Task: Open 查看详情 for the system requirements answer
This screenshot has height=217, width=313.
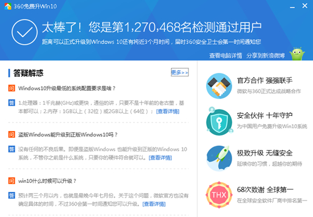Action: click(168, 111)
